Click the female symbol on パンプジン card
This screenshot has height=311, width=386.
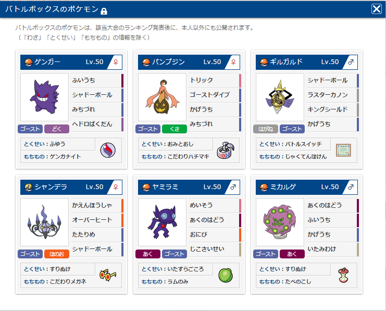(x=233, y=62)
